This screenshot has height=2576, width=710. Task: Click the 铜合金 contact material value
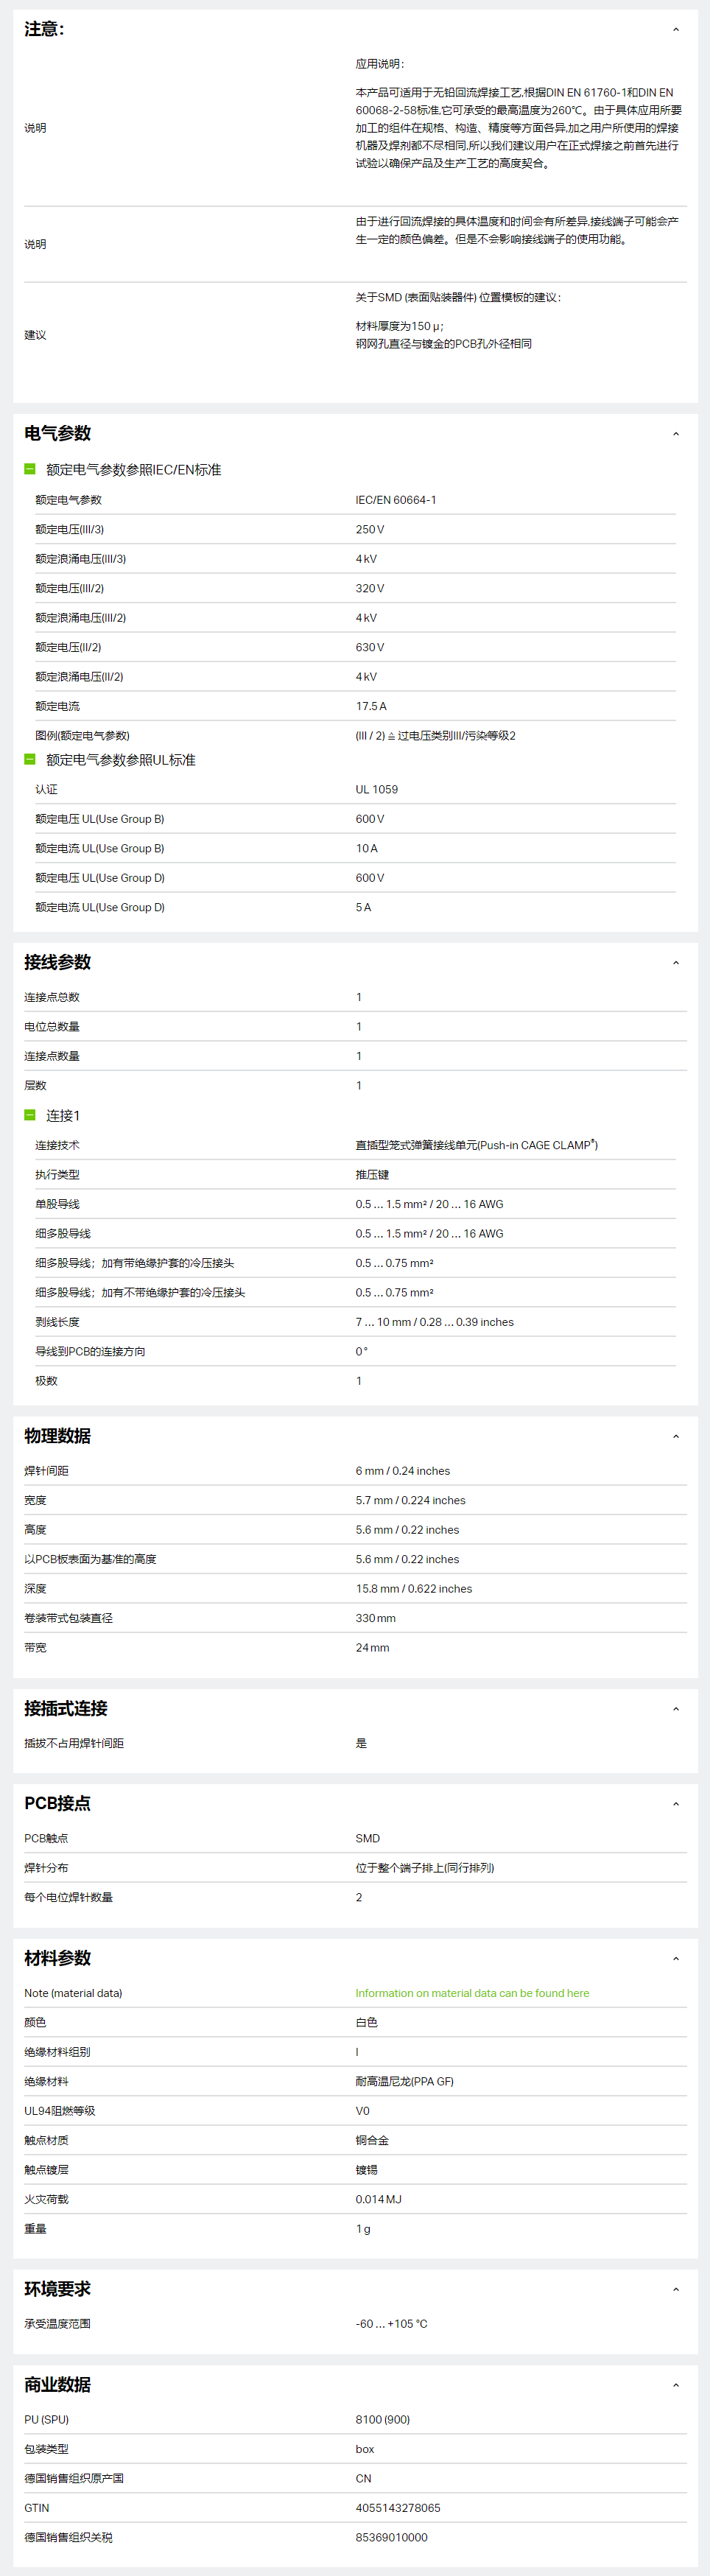pos(372,2140)
